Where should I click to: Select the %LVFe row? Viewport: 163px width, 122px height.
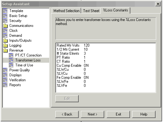click(106, 86)
